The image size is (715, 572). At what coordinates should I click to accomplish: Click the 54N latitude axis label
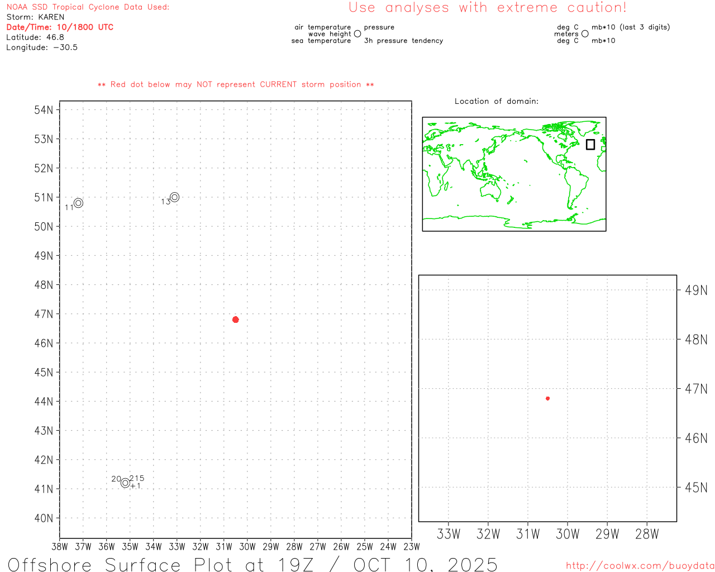(x=44, y=109)
